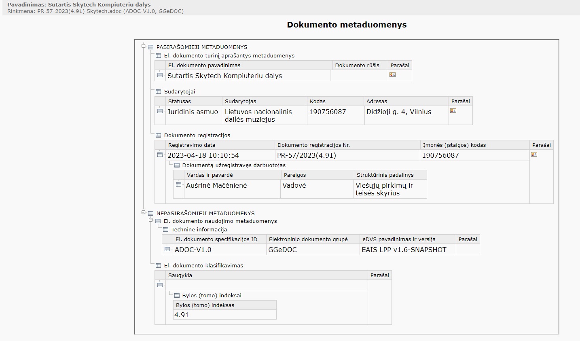Click table icon beside Sudarytojai heading
The width and height of the screenshot is (580, 341).
point(159,92)
